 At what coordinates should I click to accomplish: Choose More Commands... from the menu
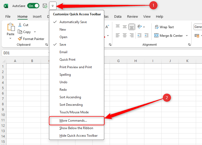(73, 121)
